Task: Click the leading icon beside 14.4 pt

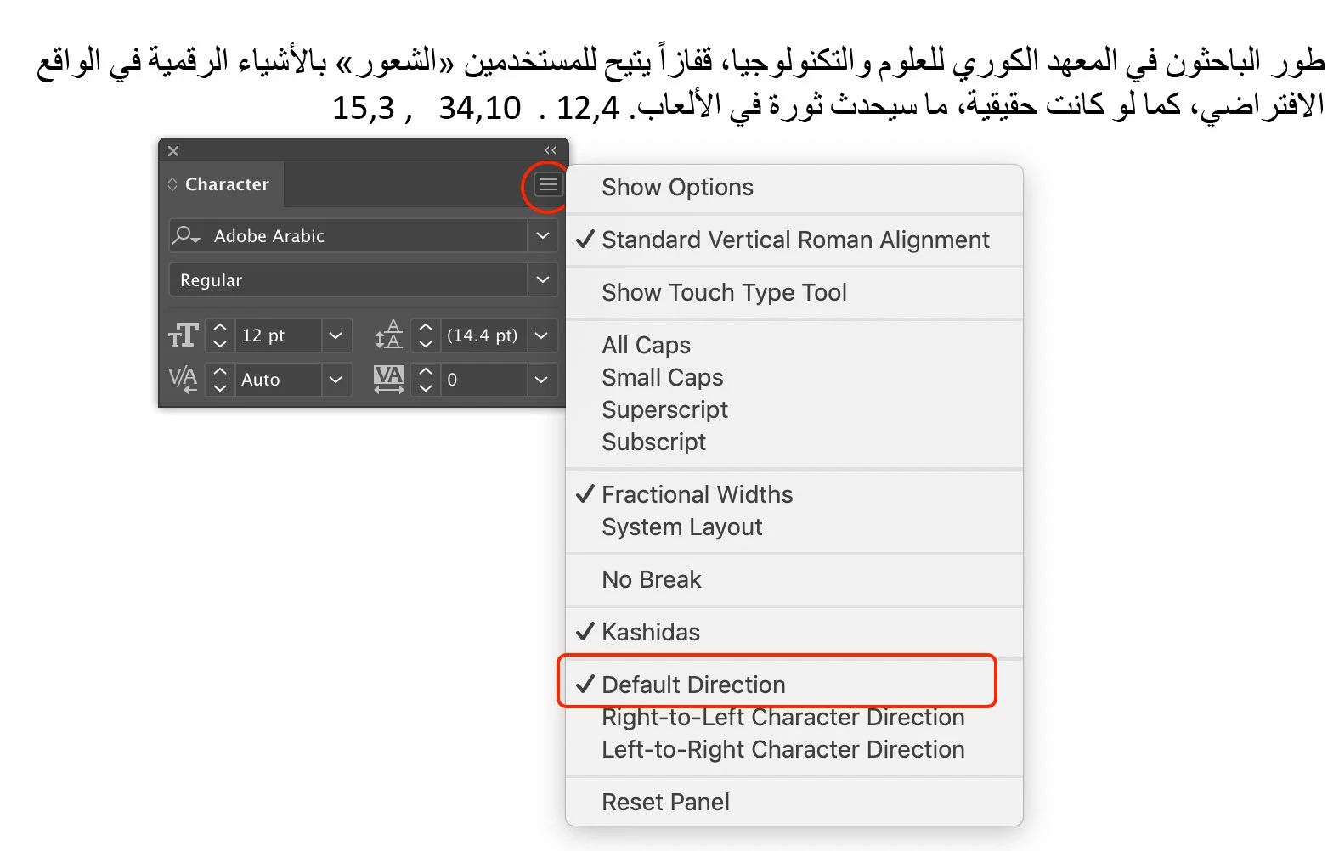Action: [389, 335]
